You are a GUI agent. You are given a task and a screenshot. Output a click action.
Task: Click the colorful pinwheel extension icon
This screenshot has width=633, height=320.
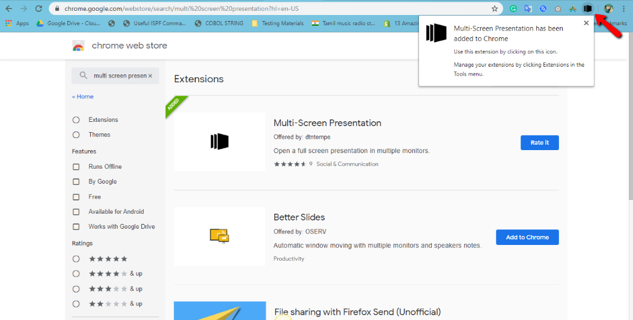[x=572, y=8]
